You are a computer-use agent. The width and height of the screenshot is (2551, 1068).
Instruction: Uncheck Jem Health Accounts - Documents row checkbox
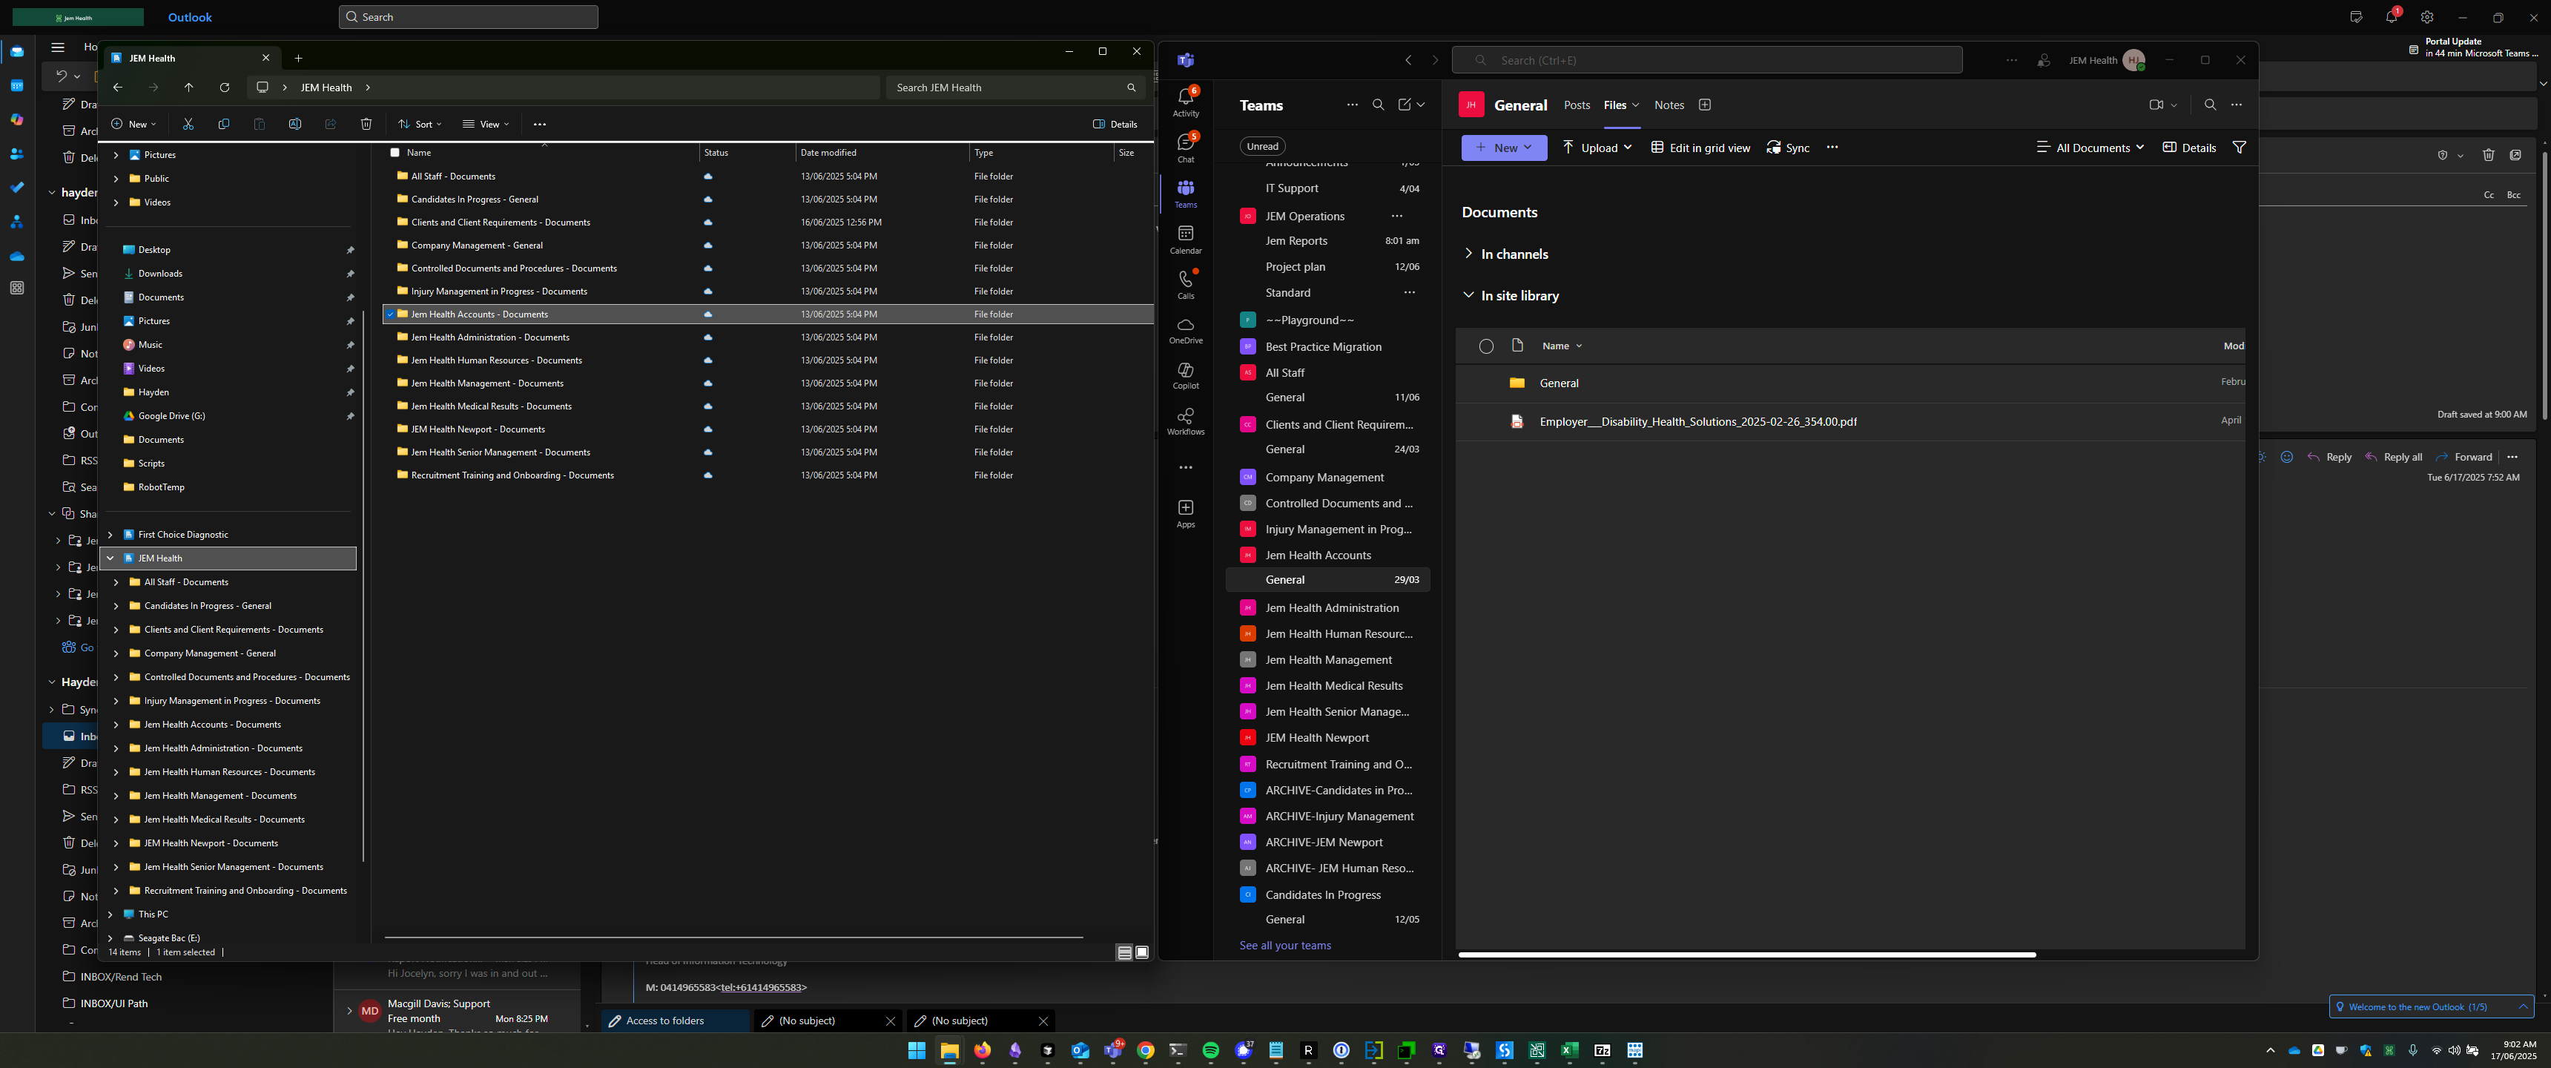point(390,314)
